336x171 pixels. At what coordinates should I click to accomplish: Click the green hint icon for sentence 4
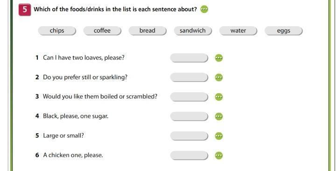(219, 116)
